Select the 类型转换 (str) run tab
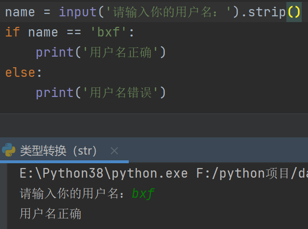The height and width of the screenshot is (229, 308). 59,151
